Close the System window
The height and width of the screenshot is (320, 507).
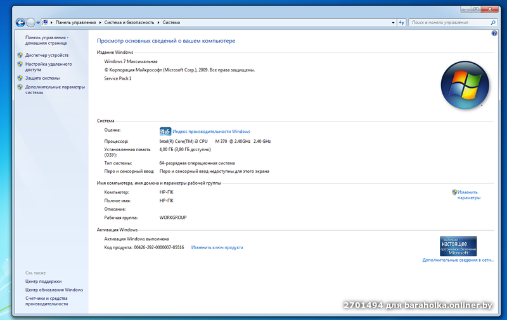[489, 9]
